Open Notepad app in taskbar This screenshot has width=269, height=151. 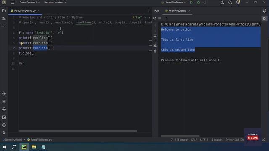click(x=43, y=147)
